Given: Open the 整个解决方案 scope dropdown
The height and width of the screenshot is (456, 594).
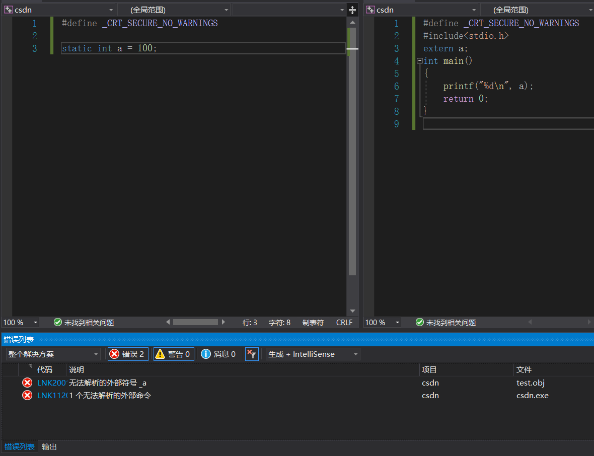Looking at the screenshot, I should 53,354.
